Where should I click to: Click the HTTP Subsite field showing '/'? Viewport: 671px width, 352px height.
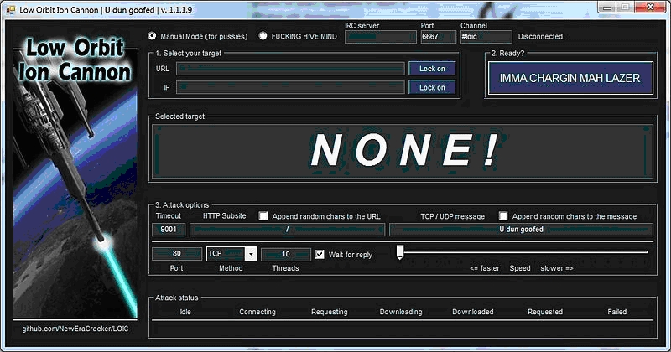(x=287, y=230)
